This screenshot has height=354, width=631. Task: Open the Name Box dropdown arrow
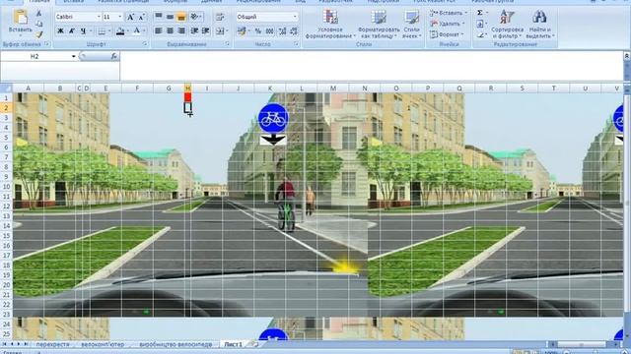pos(73,57)
